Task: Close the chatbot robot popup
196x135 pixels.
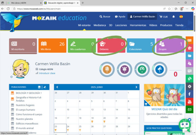Action: (x=190, y=120)
